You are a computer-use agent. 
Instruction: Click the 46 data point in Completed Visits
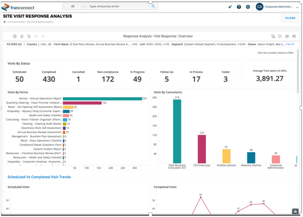[263, 204]
